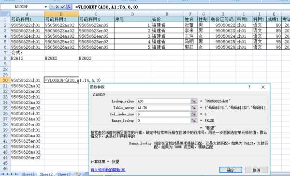The height and width of the screenshot is (176, 290).
Task: Click the Range_lookup range selector icon
Action: click(x=194, y=121)
